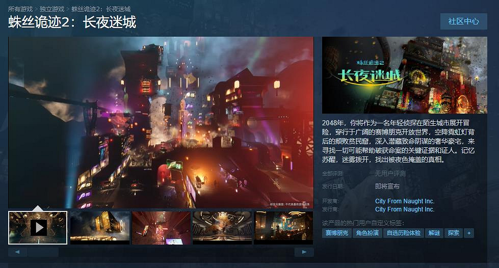Click the plus button to add tags

pos(469,233)
